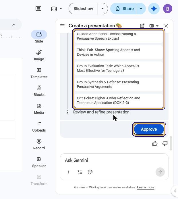Click the panel layout icon
The height and width of the screenshot is (199, 178).
[152, 26]
